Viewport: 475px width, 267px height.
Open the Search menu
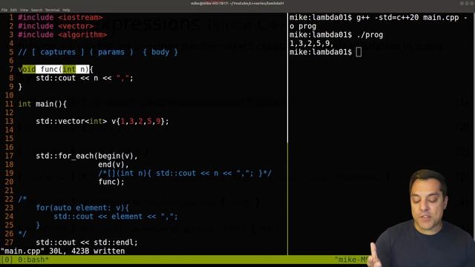[36, 10]
